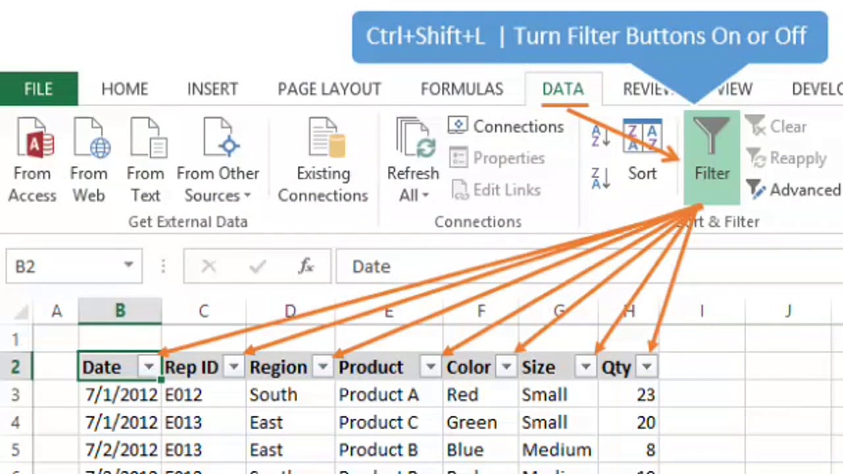Open the Sort dialog button
Image resolution: width=843 pixels, height=474 pixels.
coord(642,150)
